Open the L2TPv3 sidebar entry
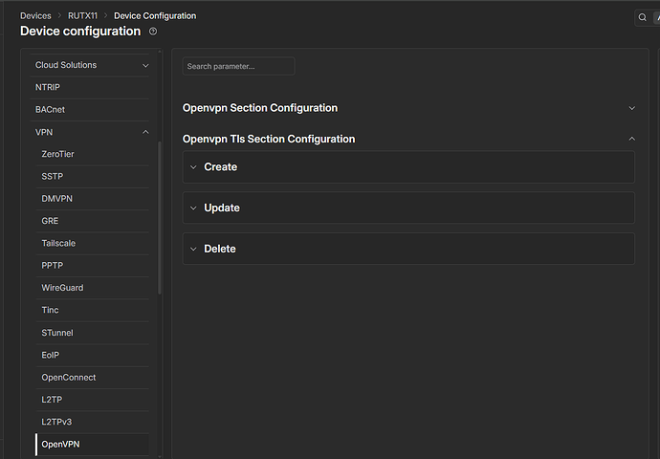660x459 pixels. coord(57,422)
